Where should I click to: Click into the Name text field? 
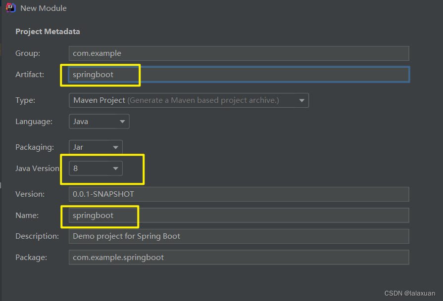[x=239, y=215]
